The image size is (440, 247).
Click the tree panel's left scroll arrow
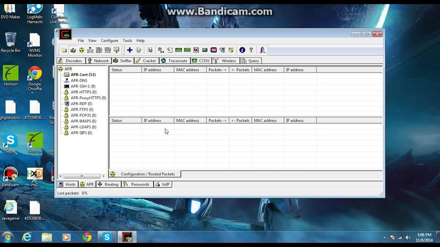pyautogui.click(x=61, y=176)
